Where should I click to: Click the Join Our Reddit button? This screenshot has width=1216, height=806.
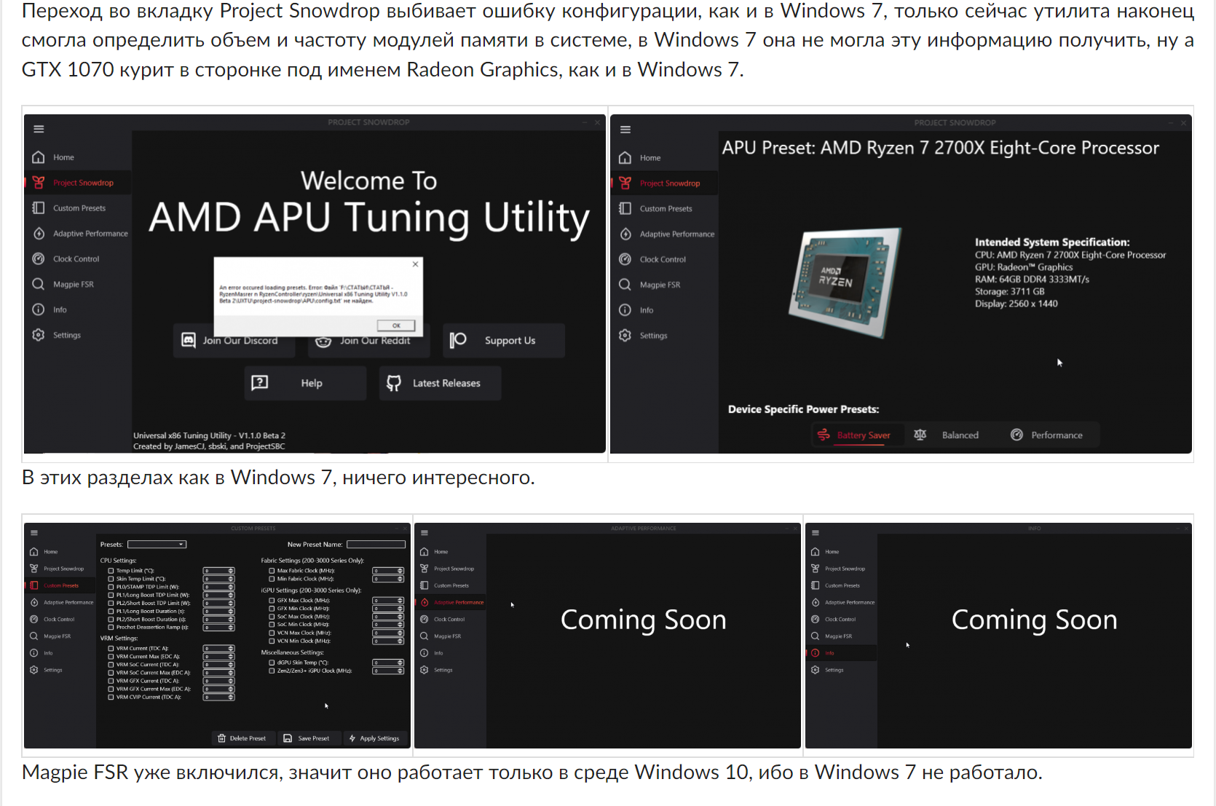[x=369, y=340]
